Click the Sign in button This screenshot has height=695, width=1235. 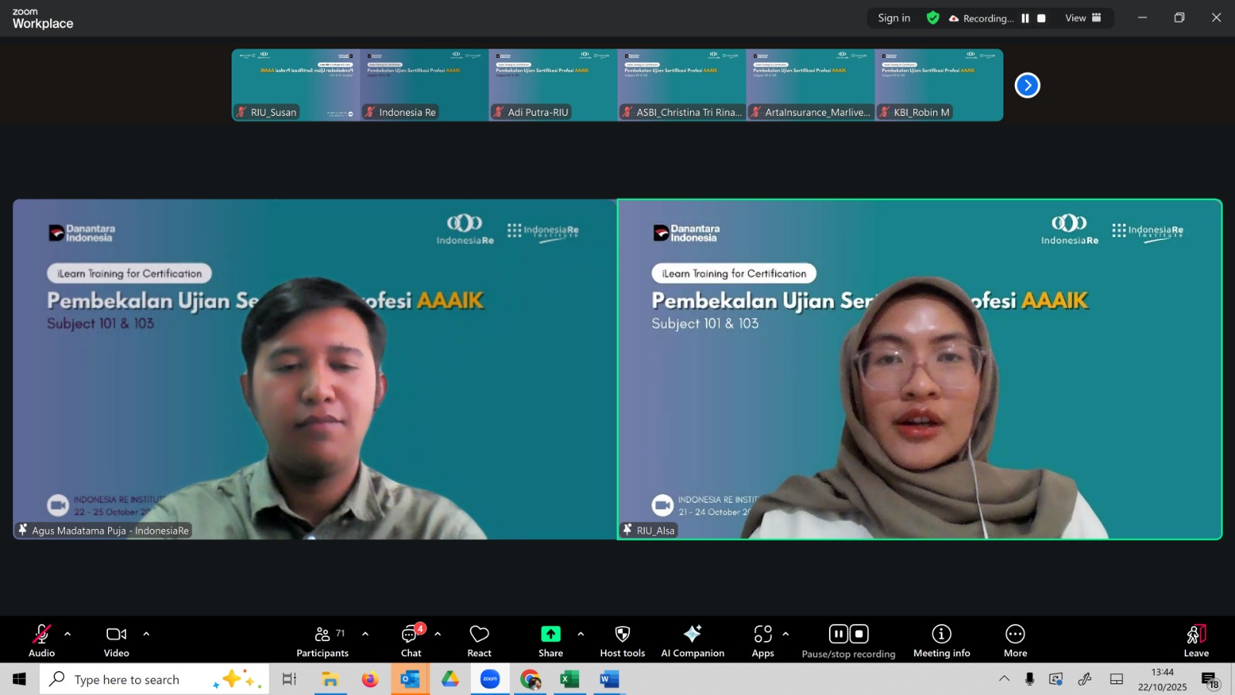tap(894, 19)
